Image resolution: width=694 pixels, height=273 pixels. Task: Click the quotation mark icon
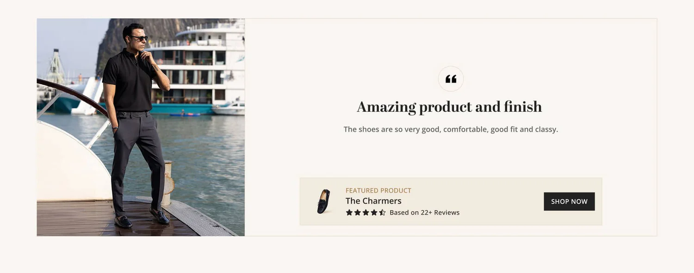pos(451,79)
